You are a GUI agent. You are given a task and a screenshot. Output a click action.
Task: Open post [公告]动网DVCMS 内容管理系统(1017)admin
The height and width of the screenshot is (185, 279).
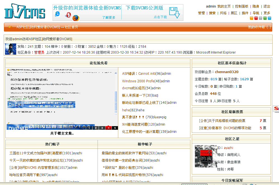click(x=43, y=168)
